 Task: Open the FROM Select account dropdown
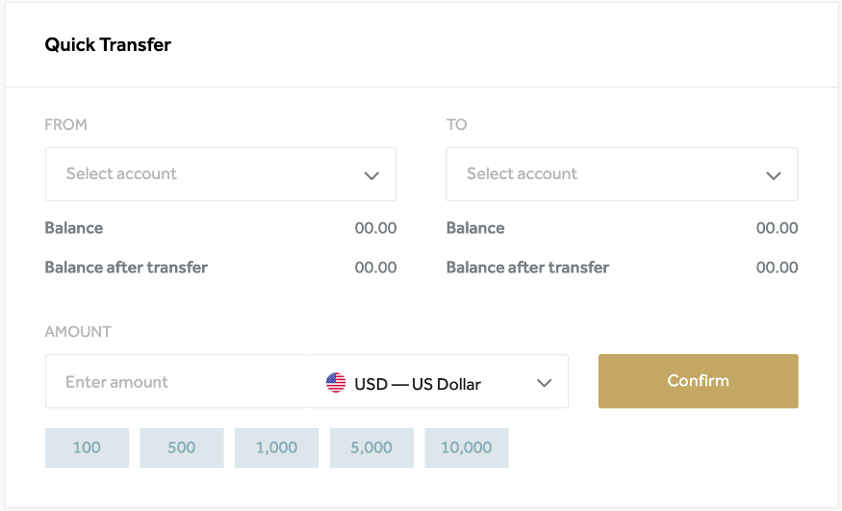[220, 174]
